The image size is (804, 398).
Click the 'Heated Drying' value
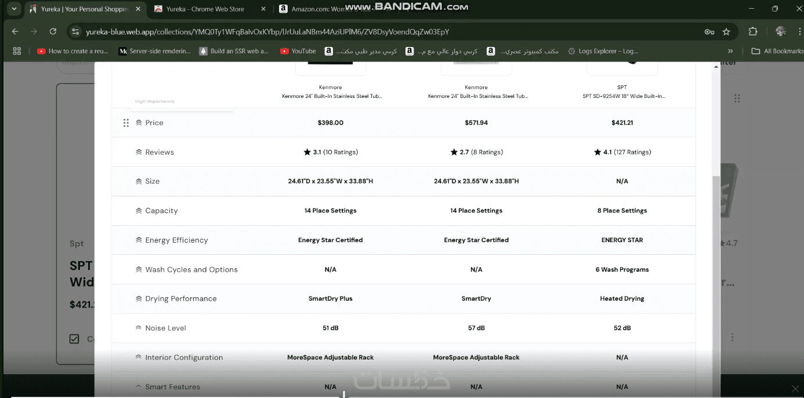point(622,299)
